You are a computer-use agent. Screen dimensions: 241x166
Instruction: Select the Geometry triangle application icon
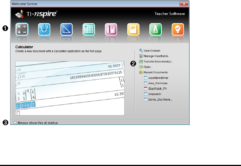click(66, 29)
